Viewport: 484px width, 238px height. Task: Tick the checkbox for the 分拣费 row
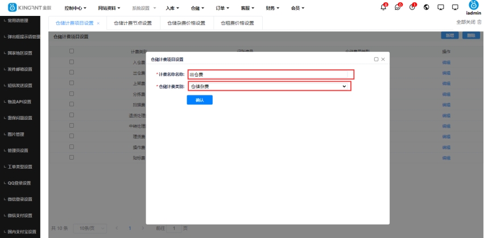[72, 93]
